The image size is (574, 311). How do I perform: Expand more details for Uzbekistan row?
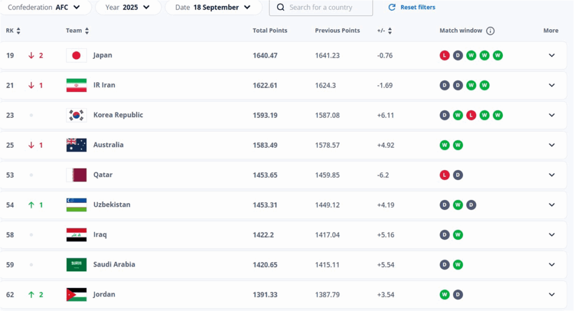552,205
